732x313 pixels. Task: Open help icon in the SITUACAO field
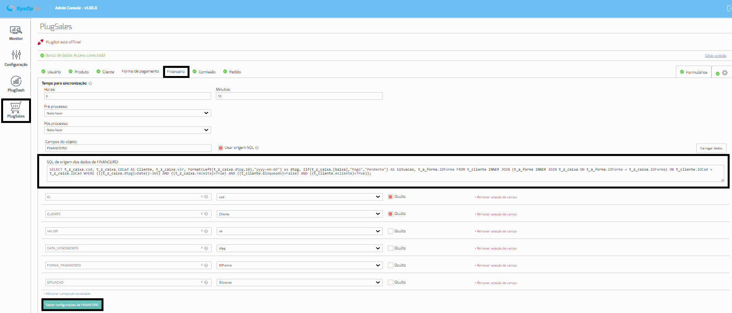pos(206,282)
